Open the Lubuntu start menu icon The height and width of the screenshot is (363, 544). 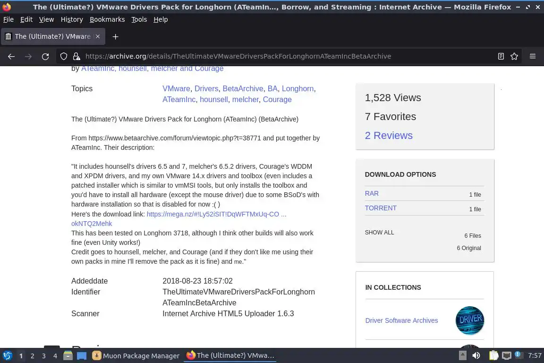[8, 356]
